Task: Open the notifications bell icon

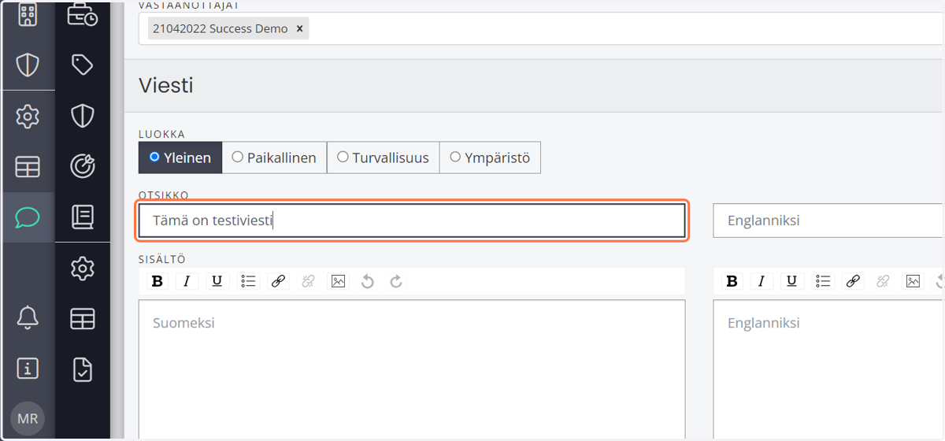Action: pos(28,317)
